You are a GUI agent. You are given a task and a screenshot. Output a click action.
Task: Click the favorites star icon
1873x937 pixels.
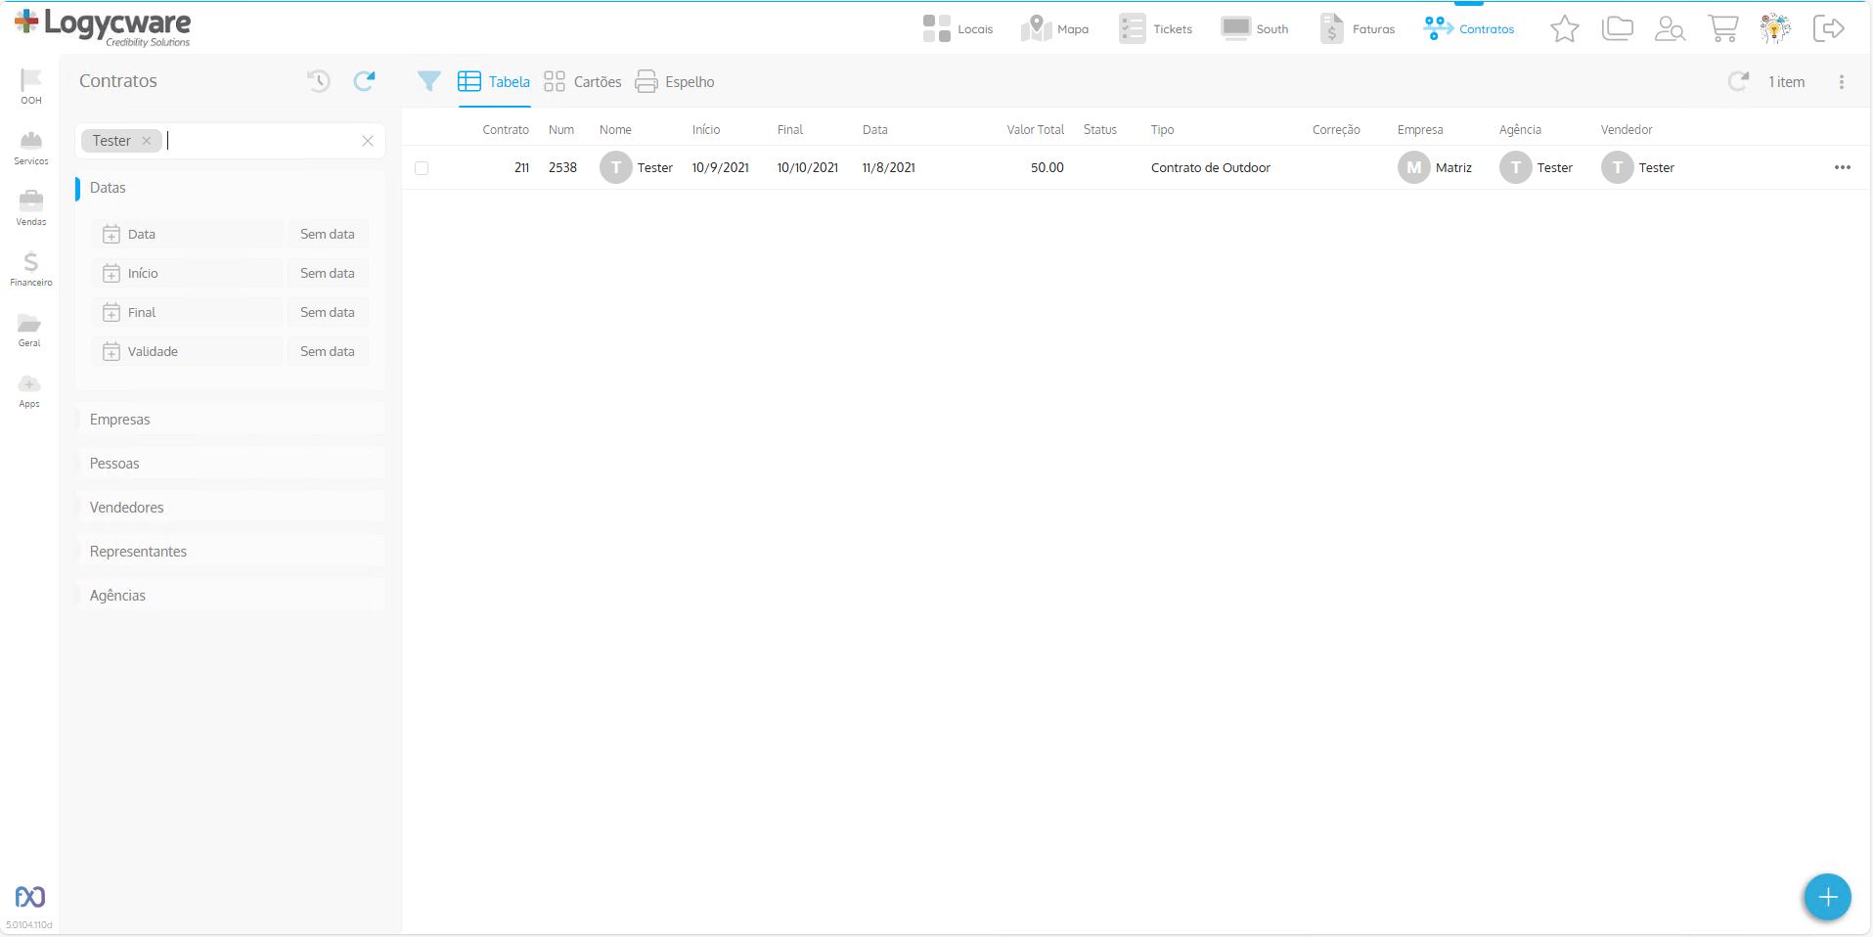click(x=1565, y=28)
